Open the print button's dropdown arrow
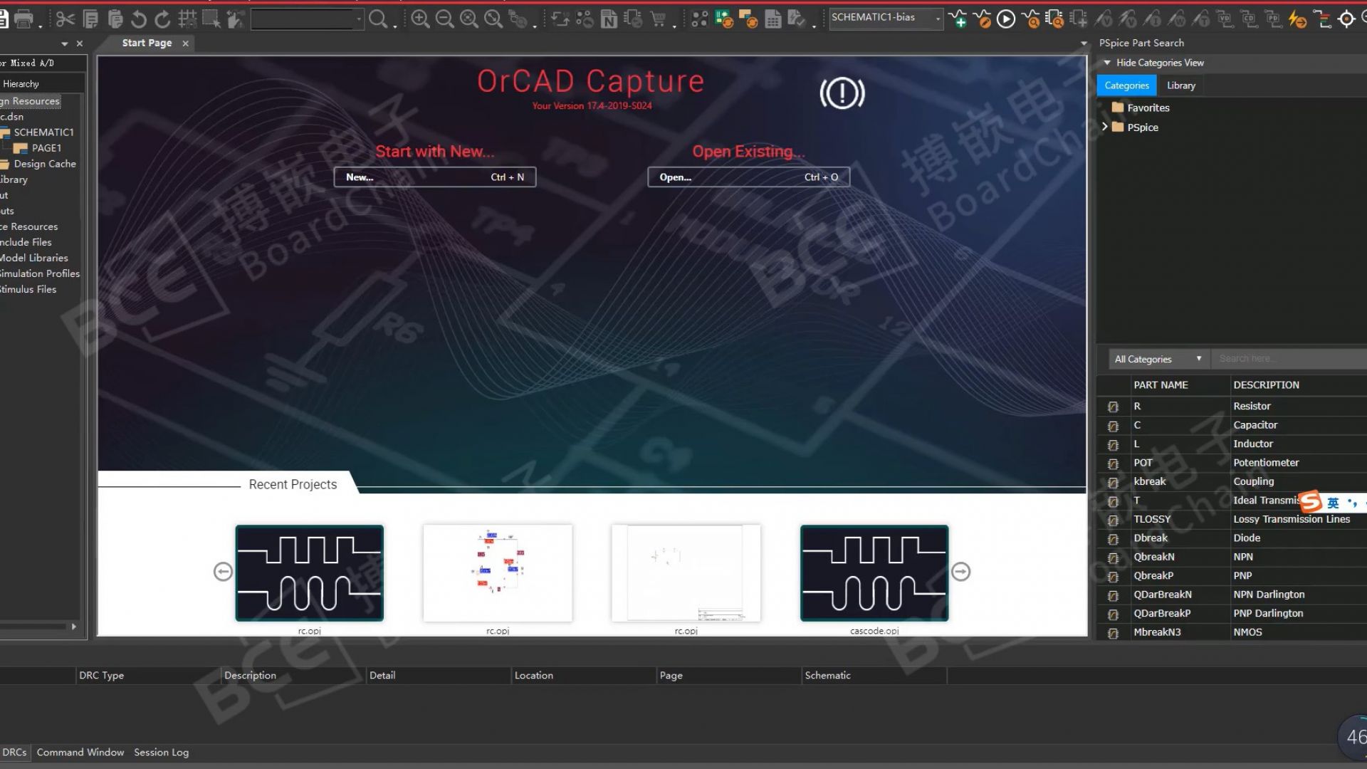Viewport: 1367px width, 769px height. pyautogui.click(x=40, y=26)
